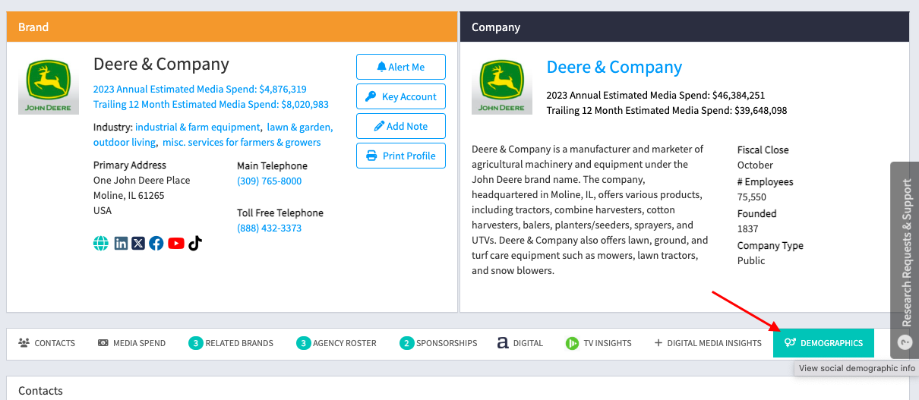Image resolution: width=919 pixels, height=400 pixels.
Task: Click the Company panel header
Action: point(684,27)
